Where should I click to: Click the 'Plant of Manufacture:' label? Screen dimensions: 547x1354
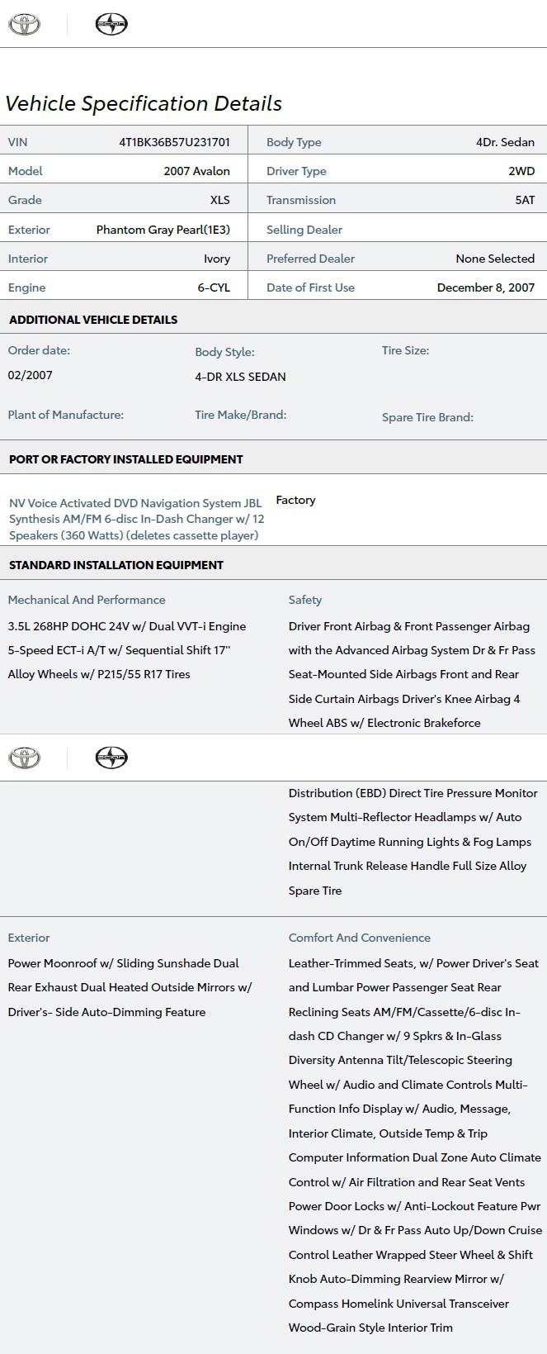click(x=66, y=415)
